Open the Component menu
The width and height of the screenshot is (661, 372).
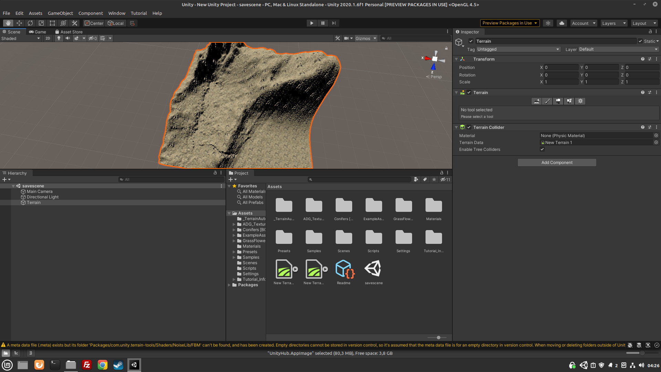point(91,13)
